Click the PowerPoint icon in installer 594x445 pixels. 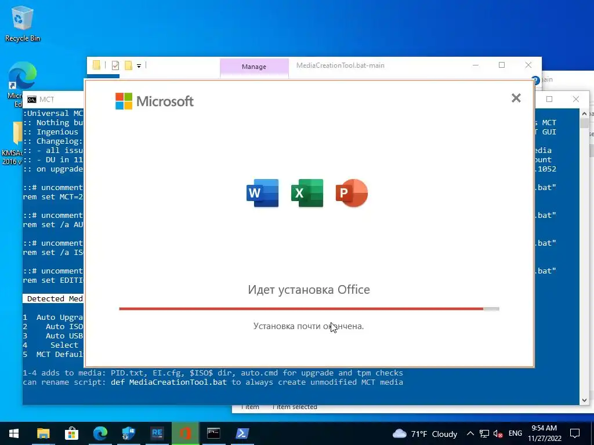pos(352,193)
